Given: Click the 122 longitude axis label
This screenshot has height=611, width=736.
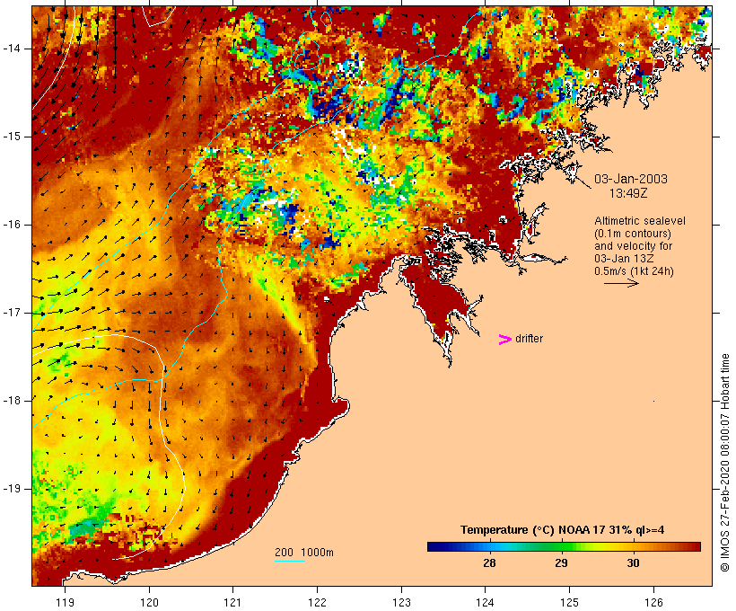Looking at the screenshot, I should point(318,602).
